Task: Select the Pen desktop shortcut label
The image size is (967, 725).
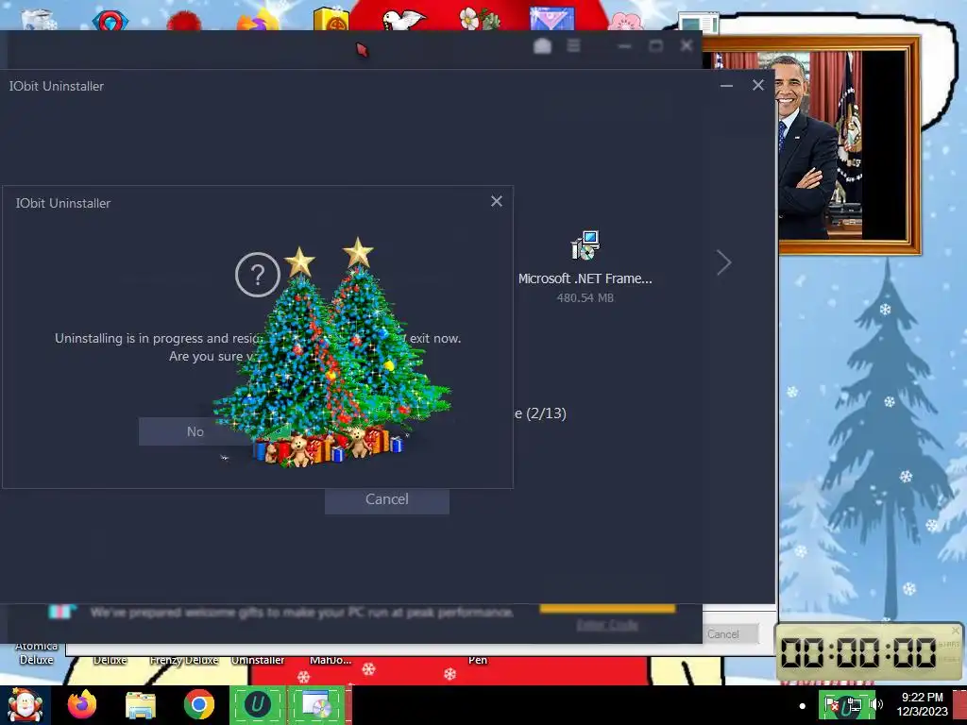Action: coord(478,660)
